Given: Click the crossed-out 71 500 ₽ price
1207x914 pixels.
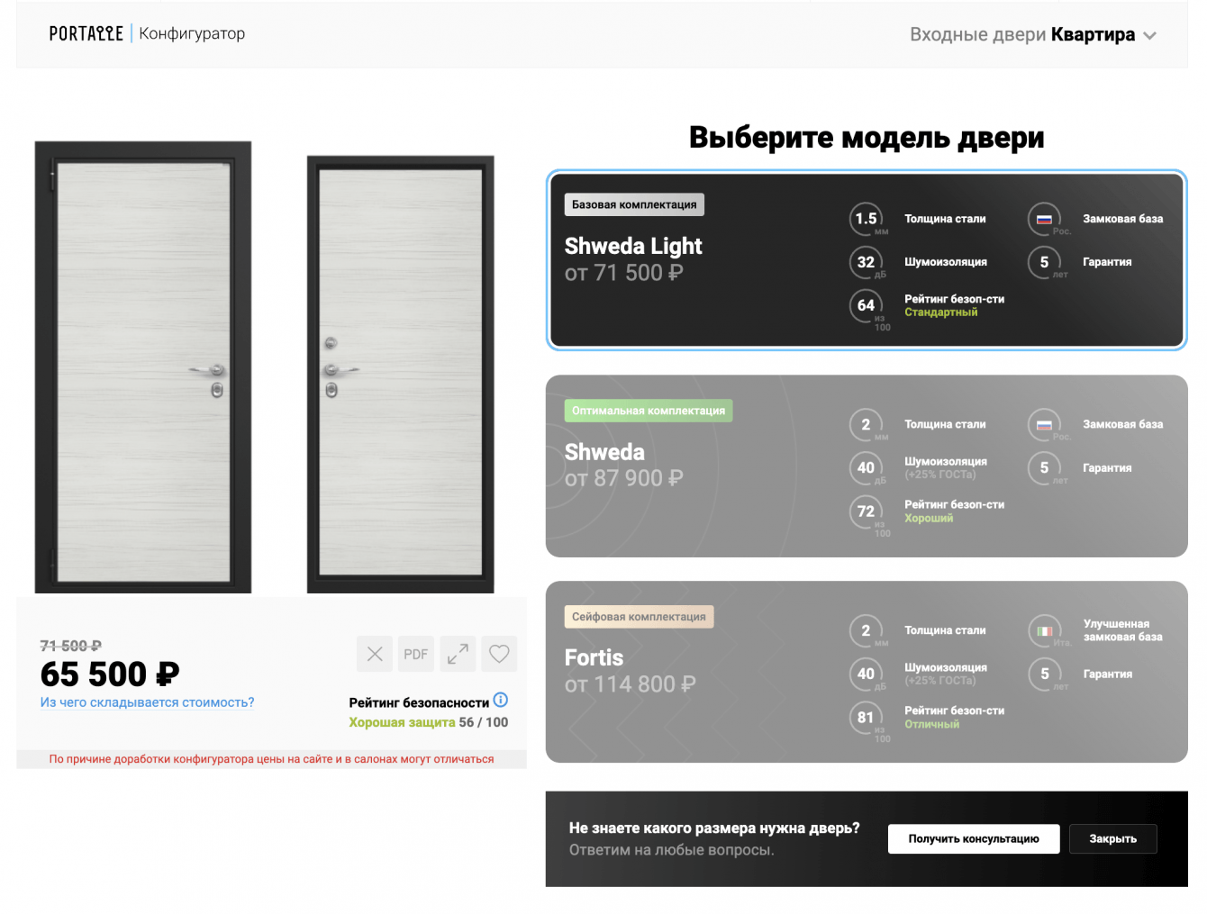Looking at the screenshot, I should pos(71,646).
